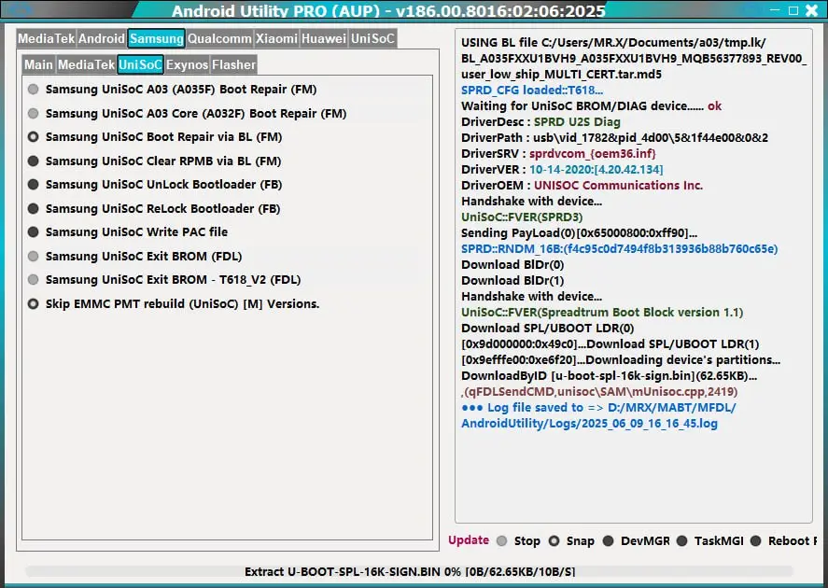The height and width of the screenshot is (588, 828).
Task: Choose Samsung UniSoC Write PAC file
Action: click(x=128, y=231)
